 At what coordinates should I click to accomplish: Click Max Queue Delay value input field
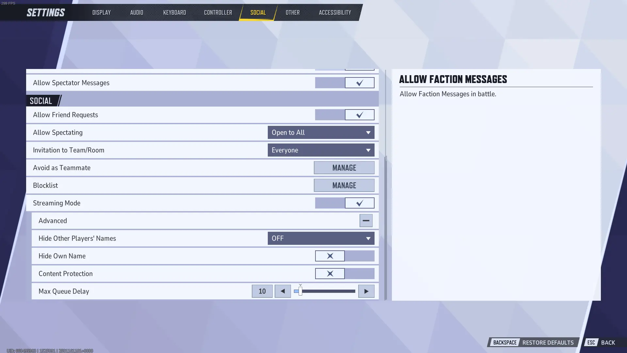click(262, 291)
